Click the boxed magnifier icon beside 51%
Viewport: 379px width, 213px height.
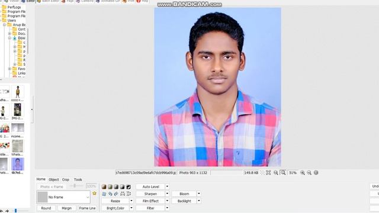coord(283,173)
